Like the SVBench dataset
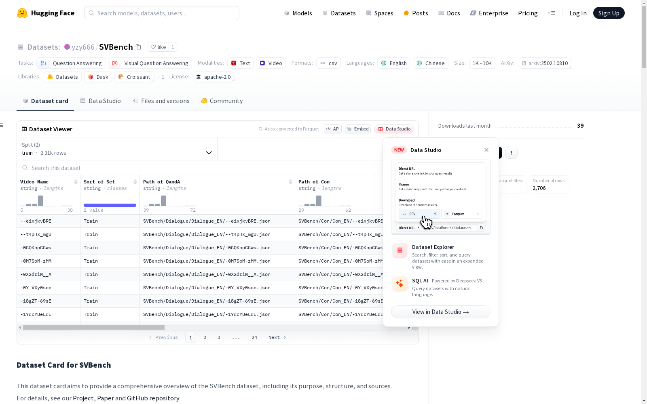 [158, 47]
